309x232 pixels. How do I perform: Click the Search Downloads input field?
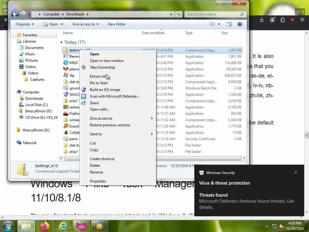pos(212,14)
